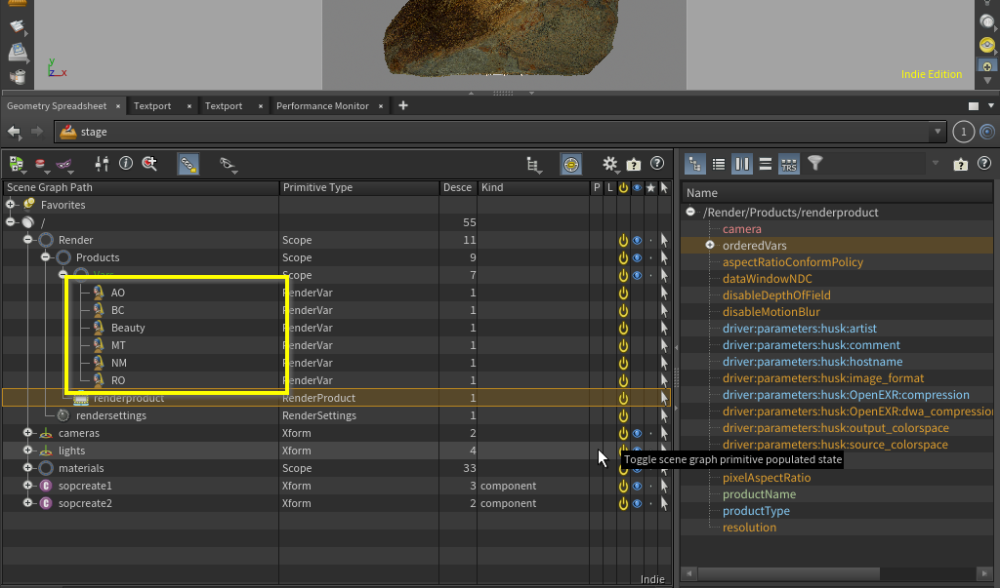Switch details pane to tree view icon
The image size is (1000, 588).
click(x=694, y=165)
